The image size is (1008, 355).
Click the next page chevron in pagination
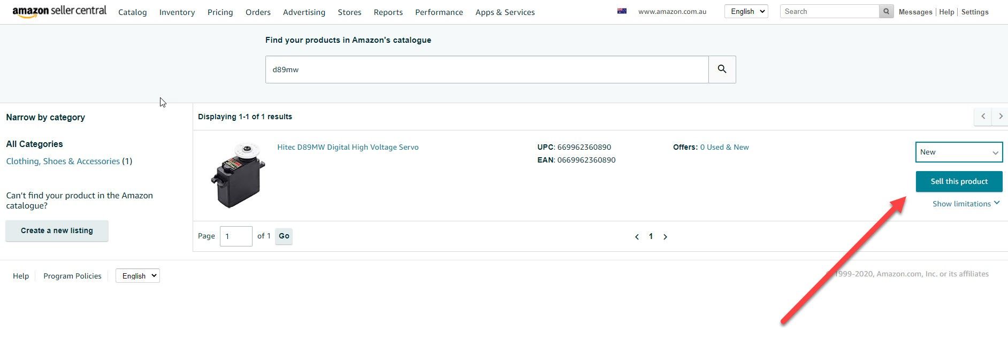pyautogui.click(x=665, y=237)
